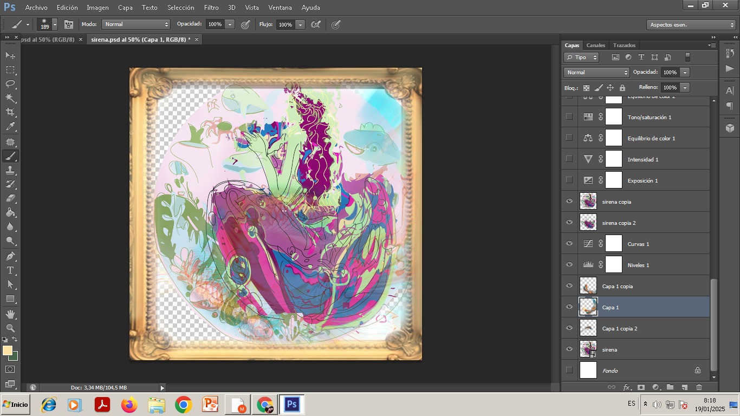
Task: Show the Fondo layer
Action: coord(569,370)
